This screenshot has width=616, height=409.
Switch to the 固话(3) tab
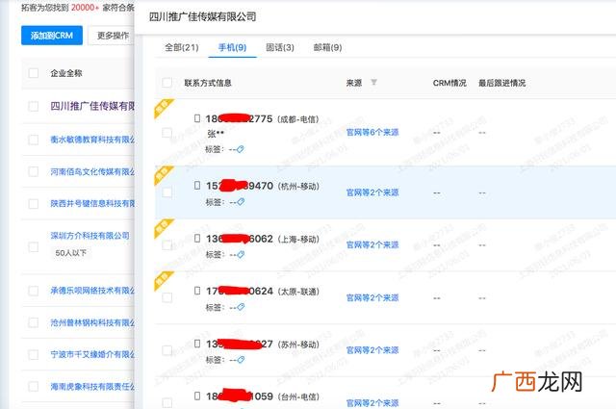pos(280,47)
